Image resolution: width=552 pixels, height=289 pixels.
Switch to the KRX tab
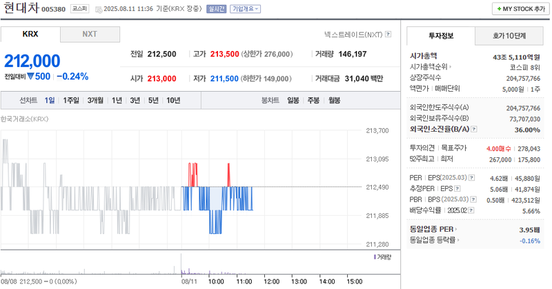30,34
